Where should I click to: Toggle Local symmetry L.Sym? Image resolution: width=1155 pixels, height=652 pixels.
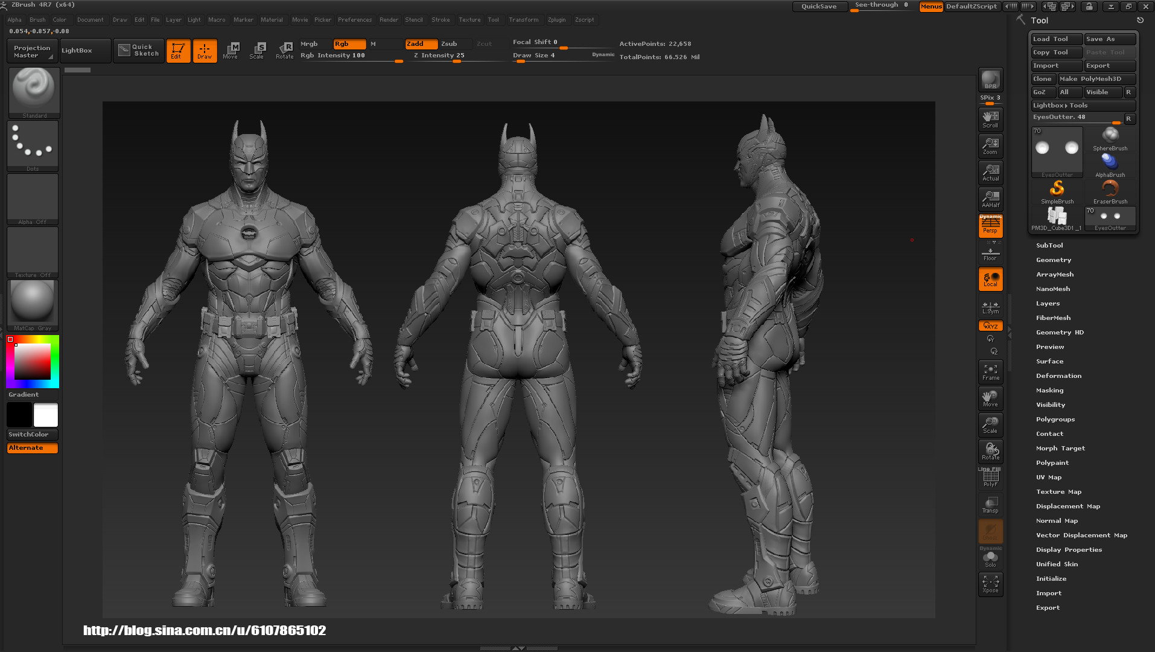(x=990, y=307)
